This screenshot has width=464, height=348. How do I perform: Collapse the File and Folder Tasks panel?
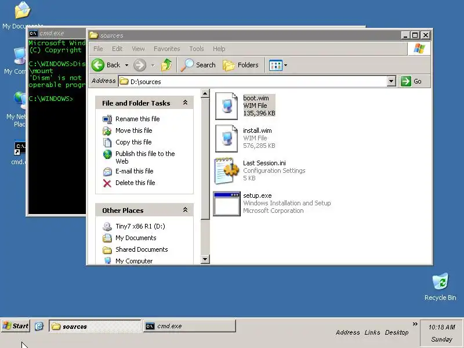185,103
